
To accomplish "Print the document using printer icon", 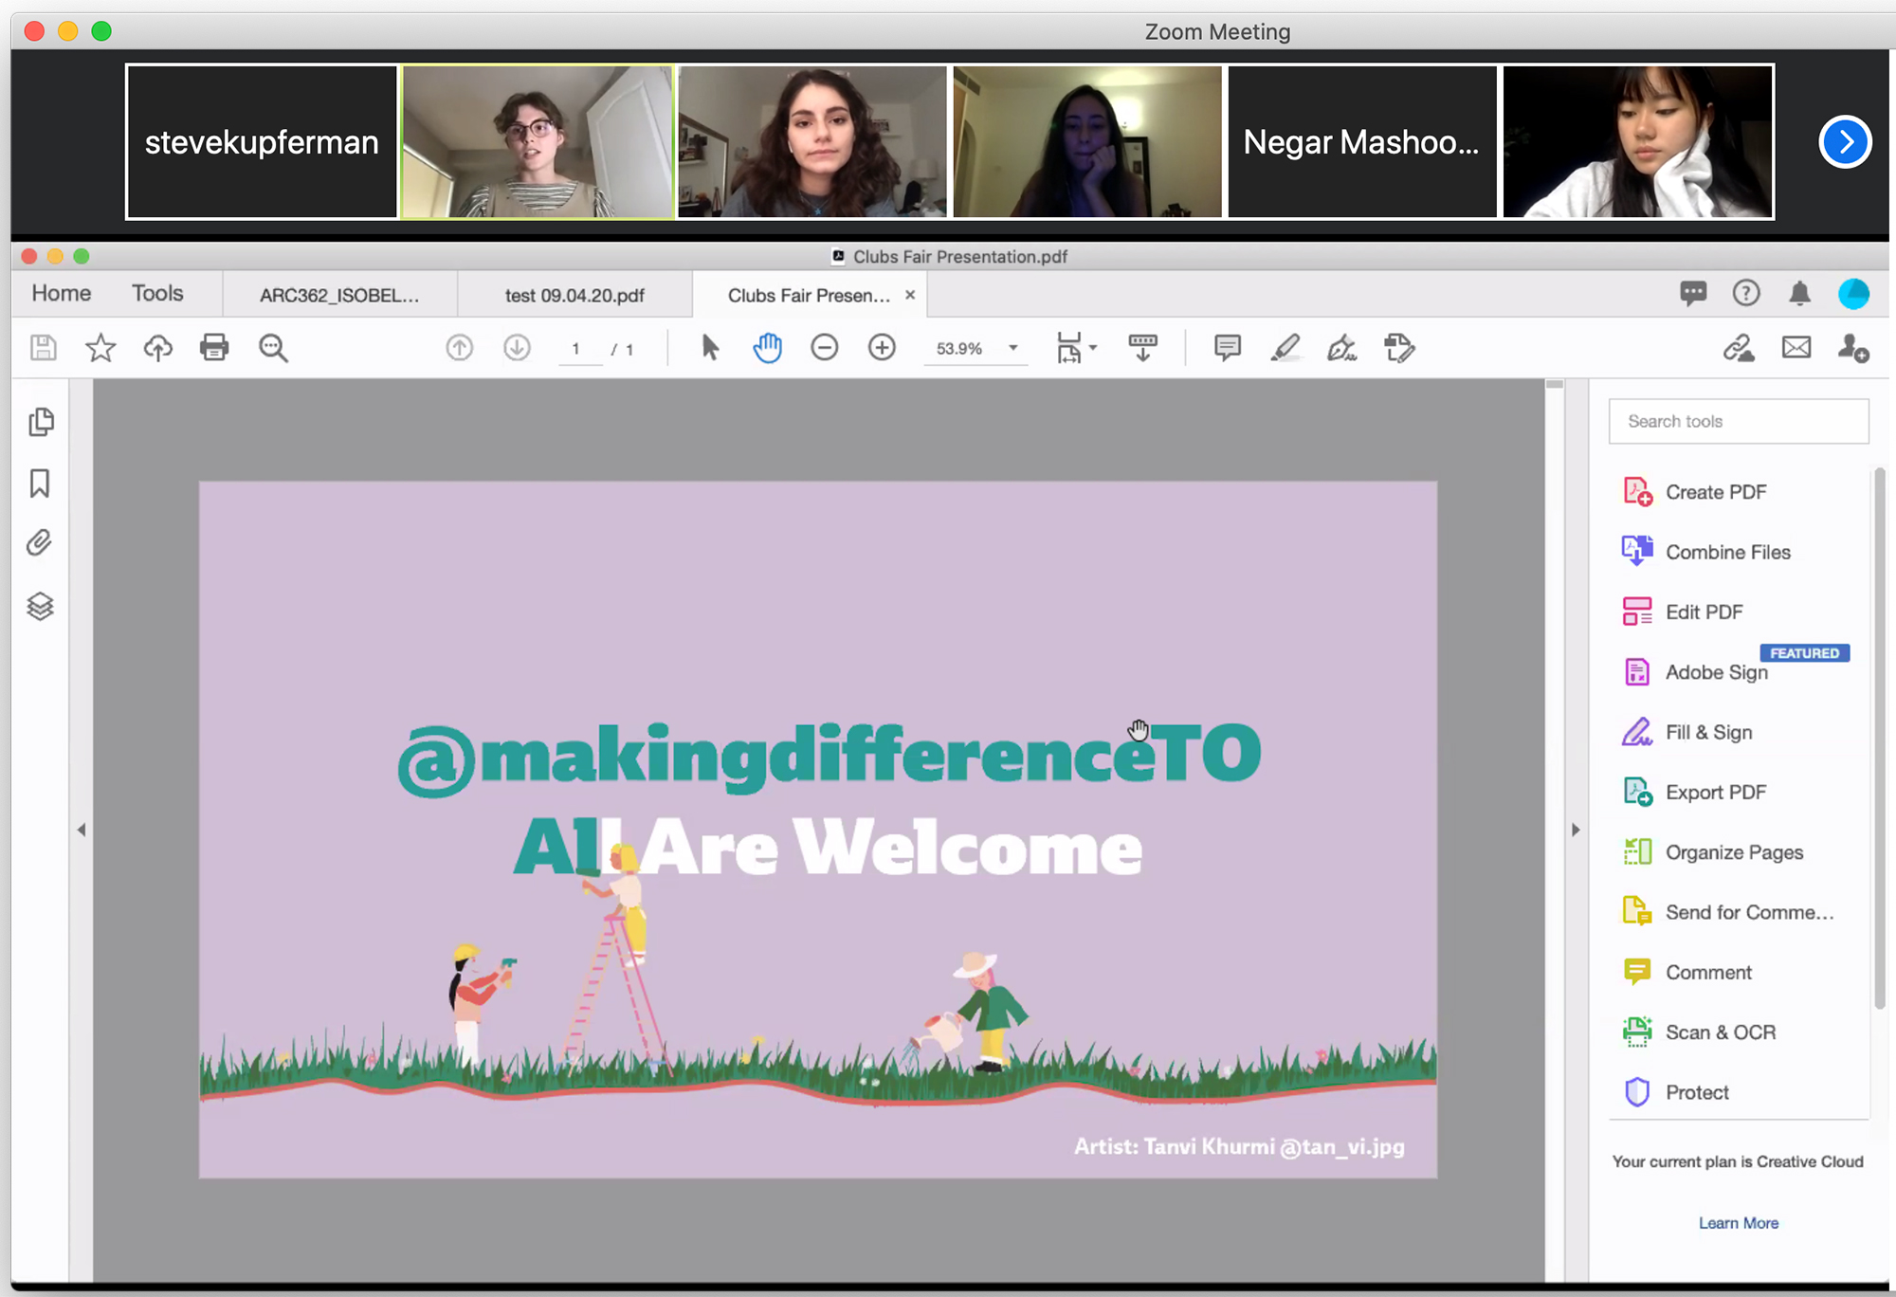I will pyautogui.click(x=214, y=348).
